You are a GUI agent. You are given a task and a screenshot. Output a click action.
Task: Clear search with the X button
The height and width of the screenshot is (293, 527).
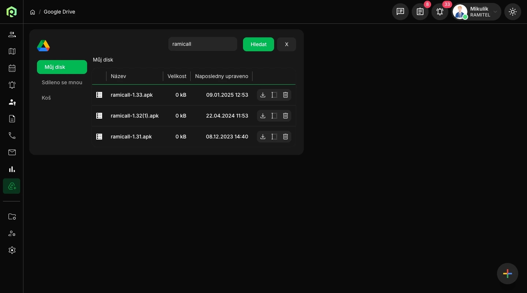pos(287,44)
